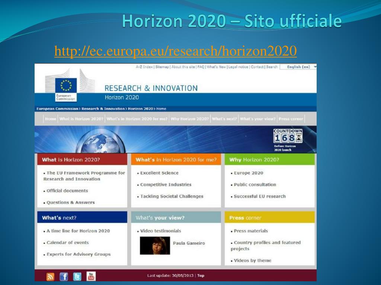
Task: Open the blue 'What's next?' panel header
Action: pos(82,217)
